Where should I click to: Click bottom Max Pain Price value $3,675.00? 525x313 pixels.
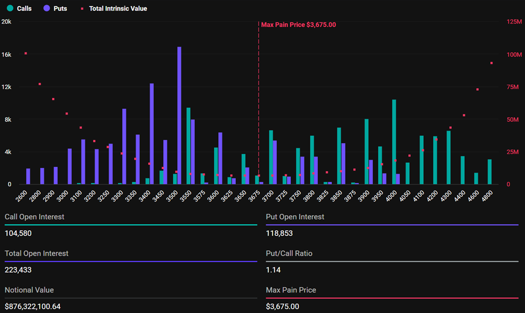(x=282, y=307)
